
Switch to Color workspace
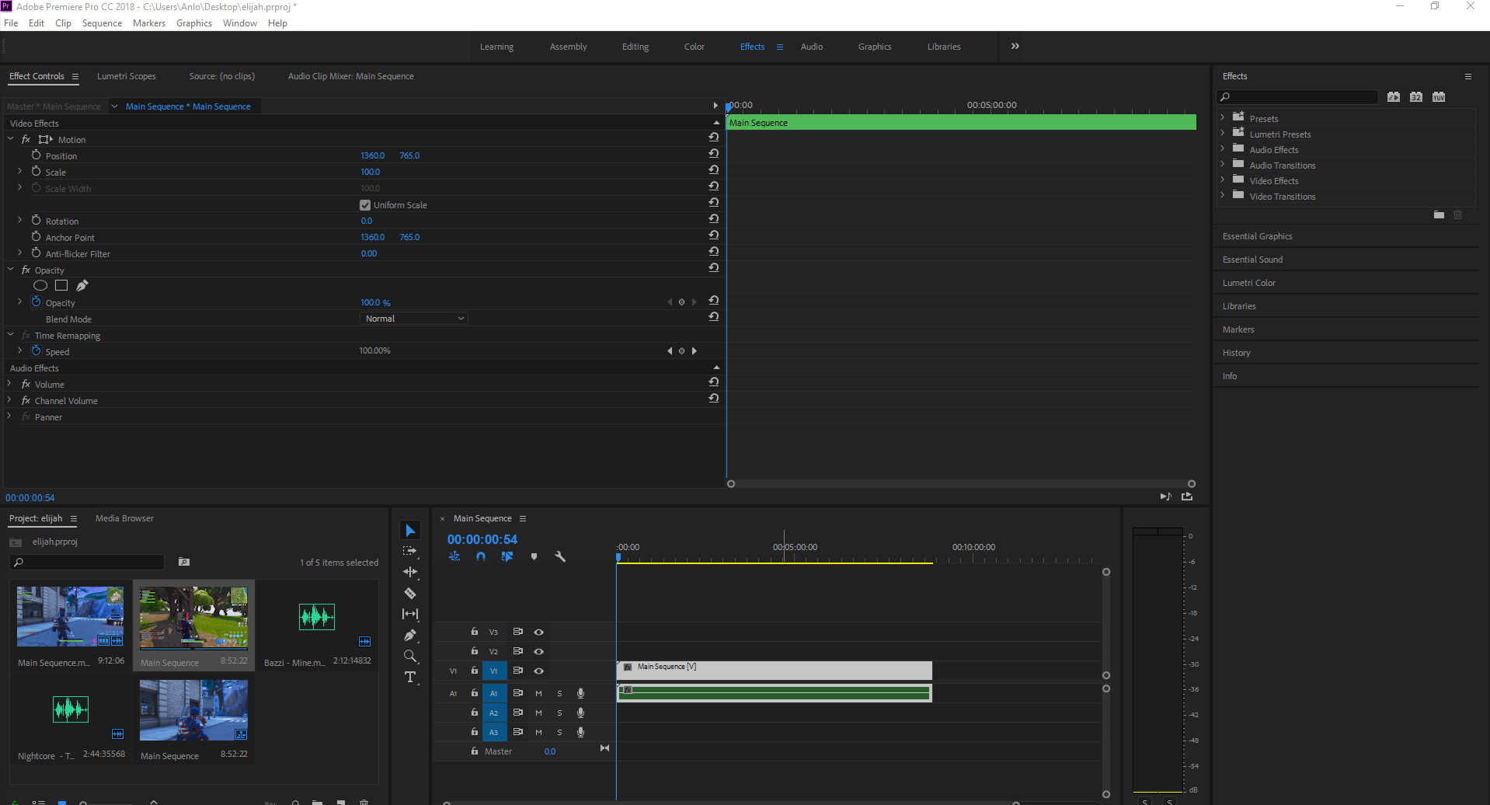[695, 47]
